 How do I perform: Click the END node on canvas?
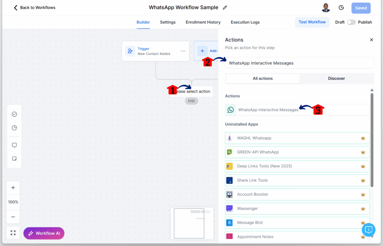tap(191, 101)
